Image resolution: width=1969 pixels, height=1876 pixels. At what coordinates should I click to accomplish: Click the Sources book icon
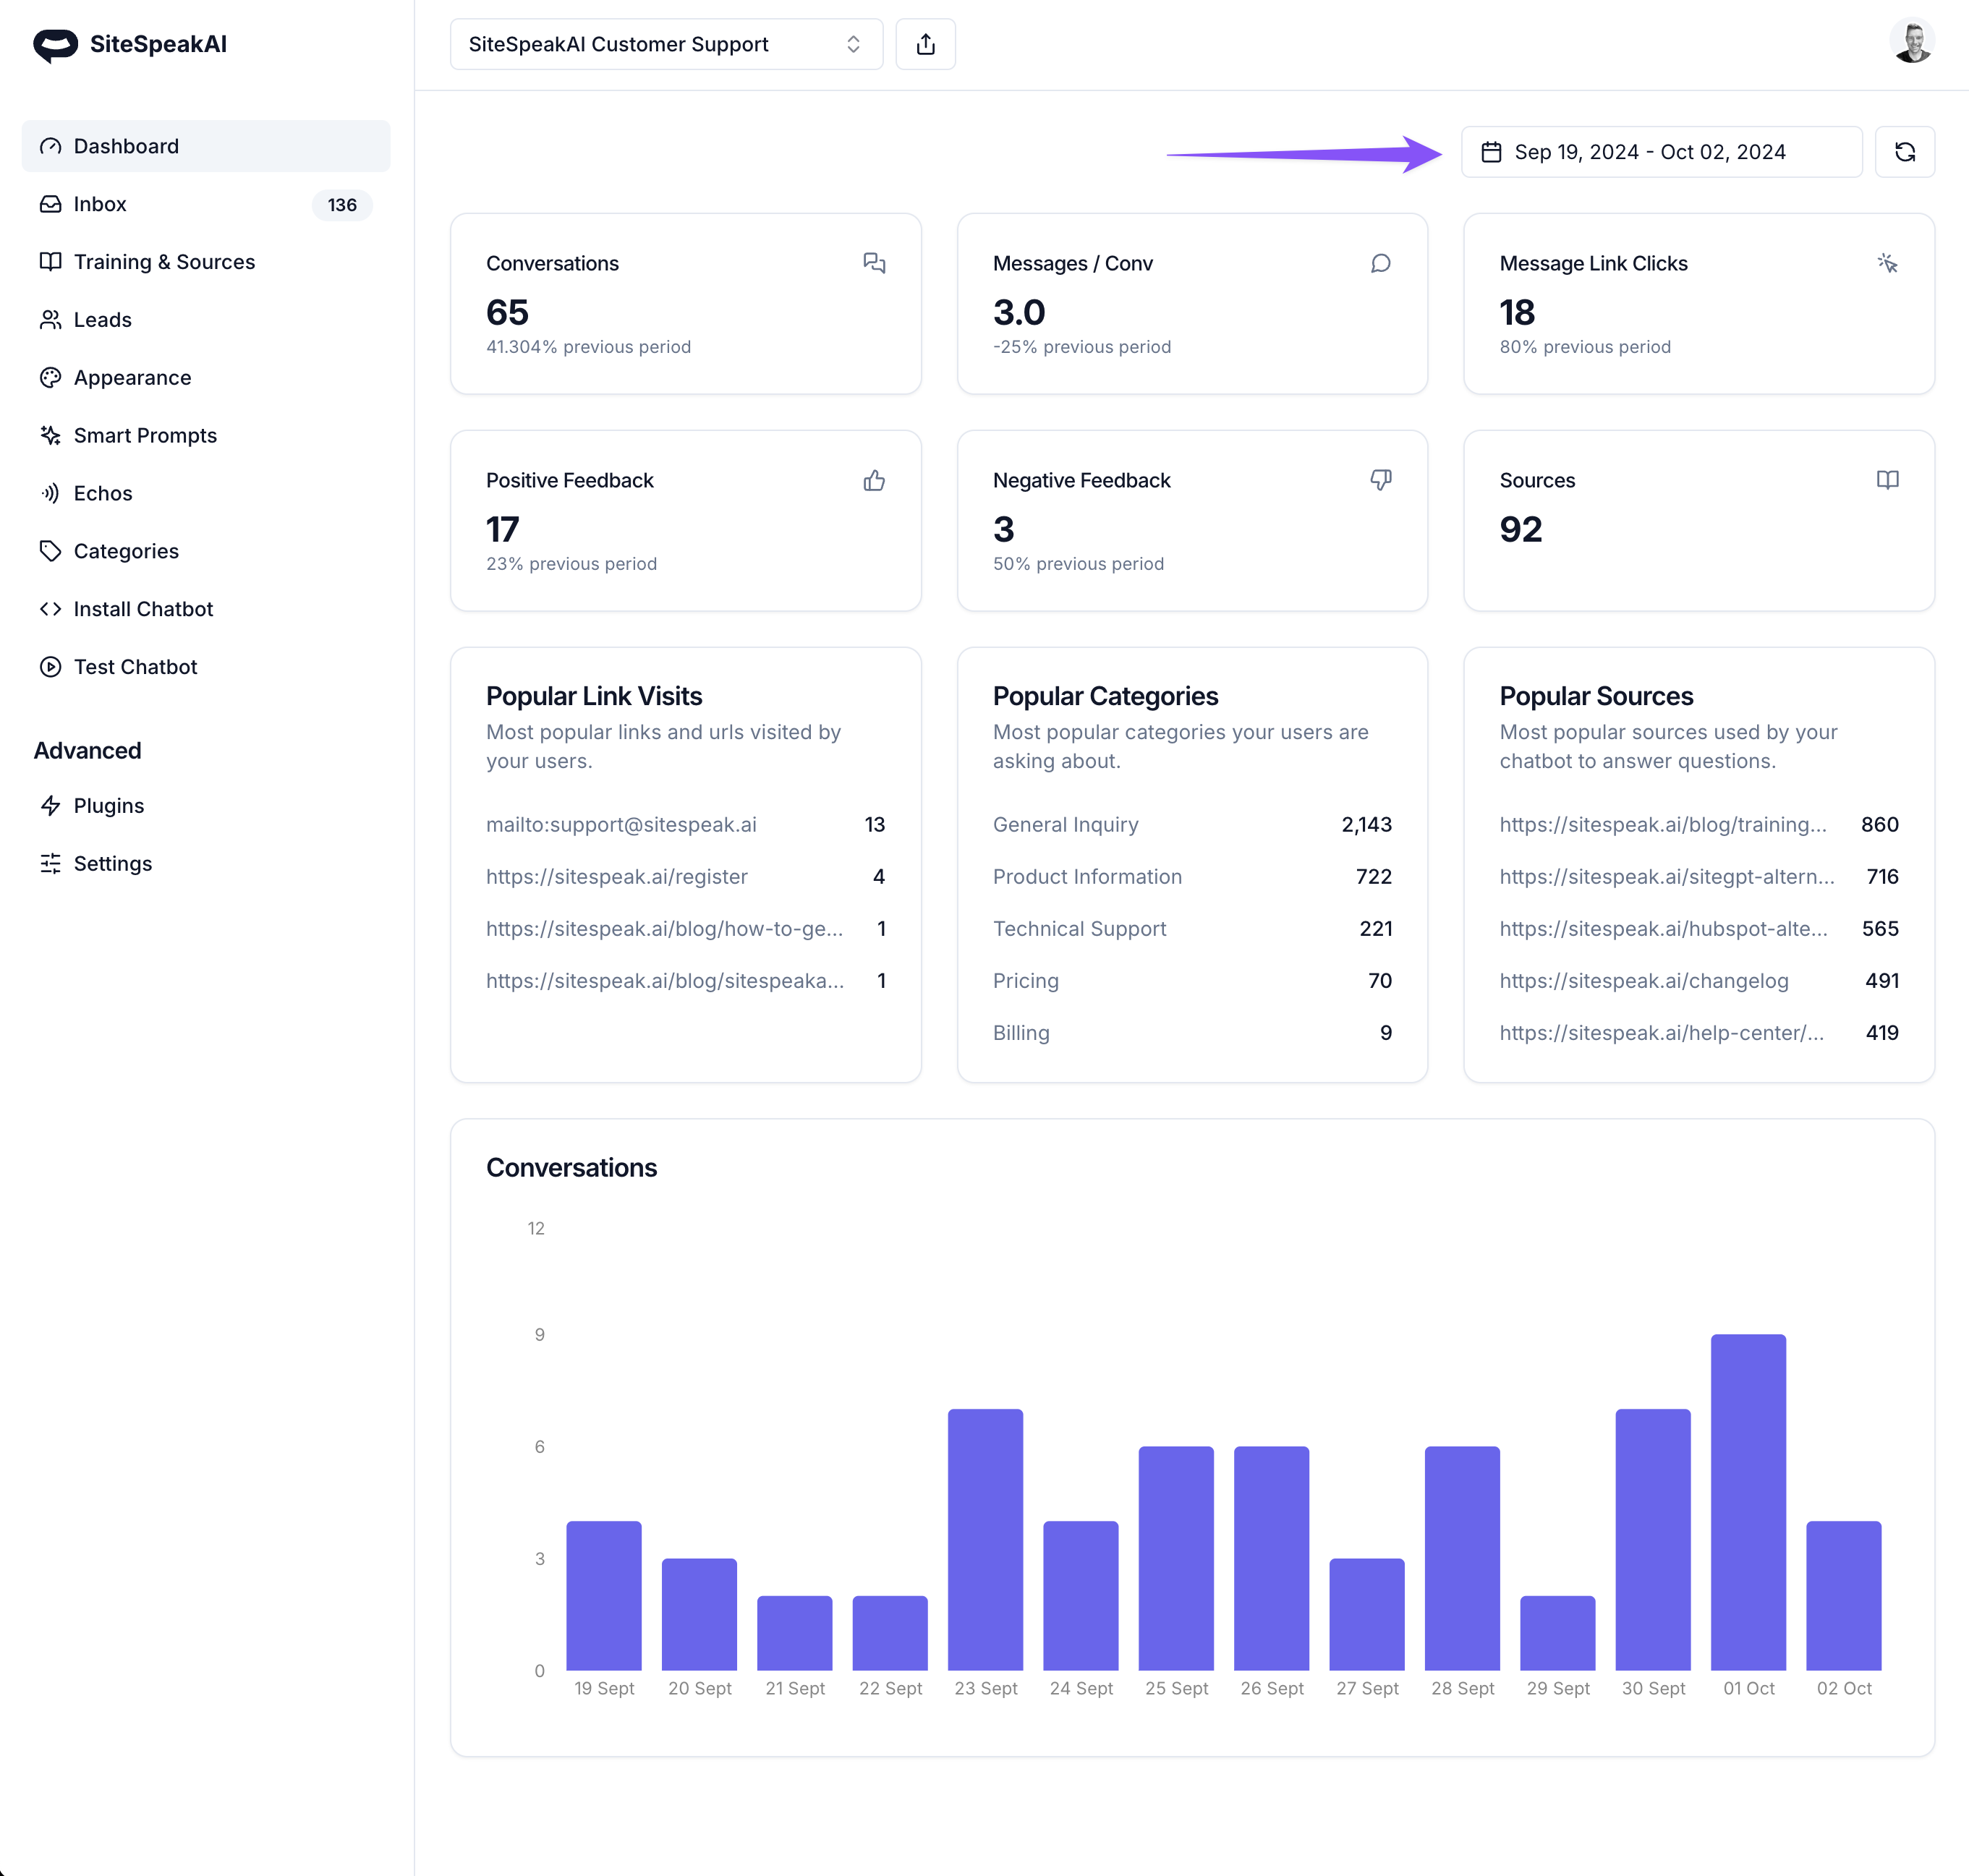(x=1887, y=481)
